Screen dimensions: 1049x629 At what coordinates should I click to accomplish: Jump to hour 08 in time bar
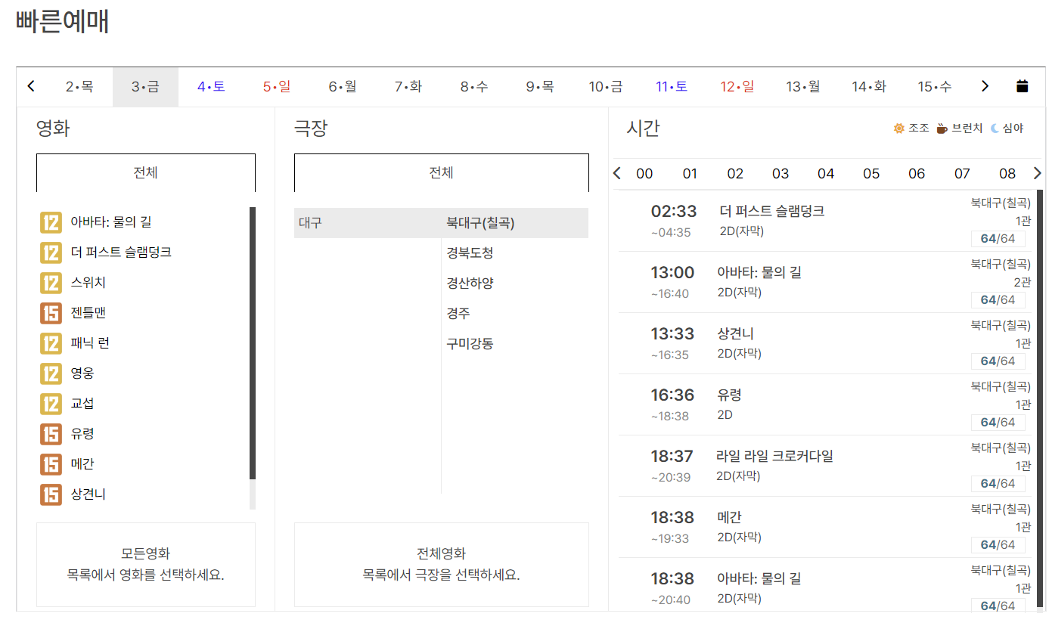pos(1007,174)
